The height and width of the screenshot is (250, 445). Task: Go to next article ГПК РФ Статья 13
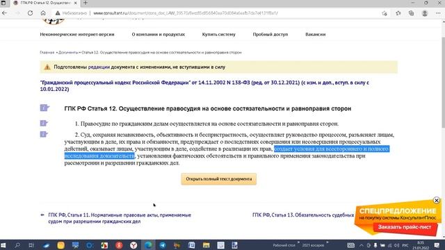[x=303, y=215]
